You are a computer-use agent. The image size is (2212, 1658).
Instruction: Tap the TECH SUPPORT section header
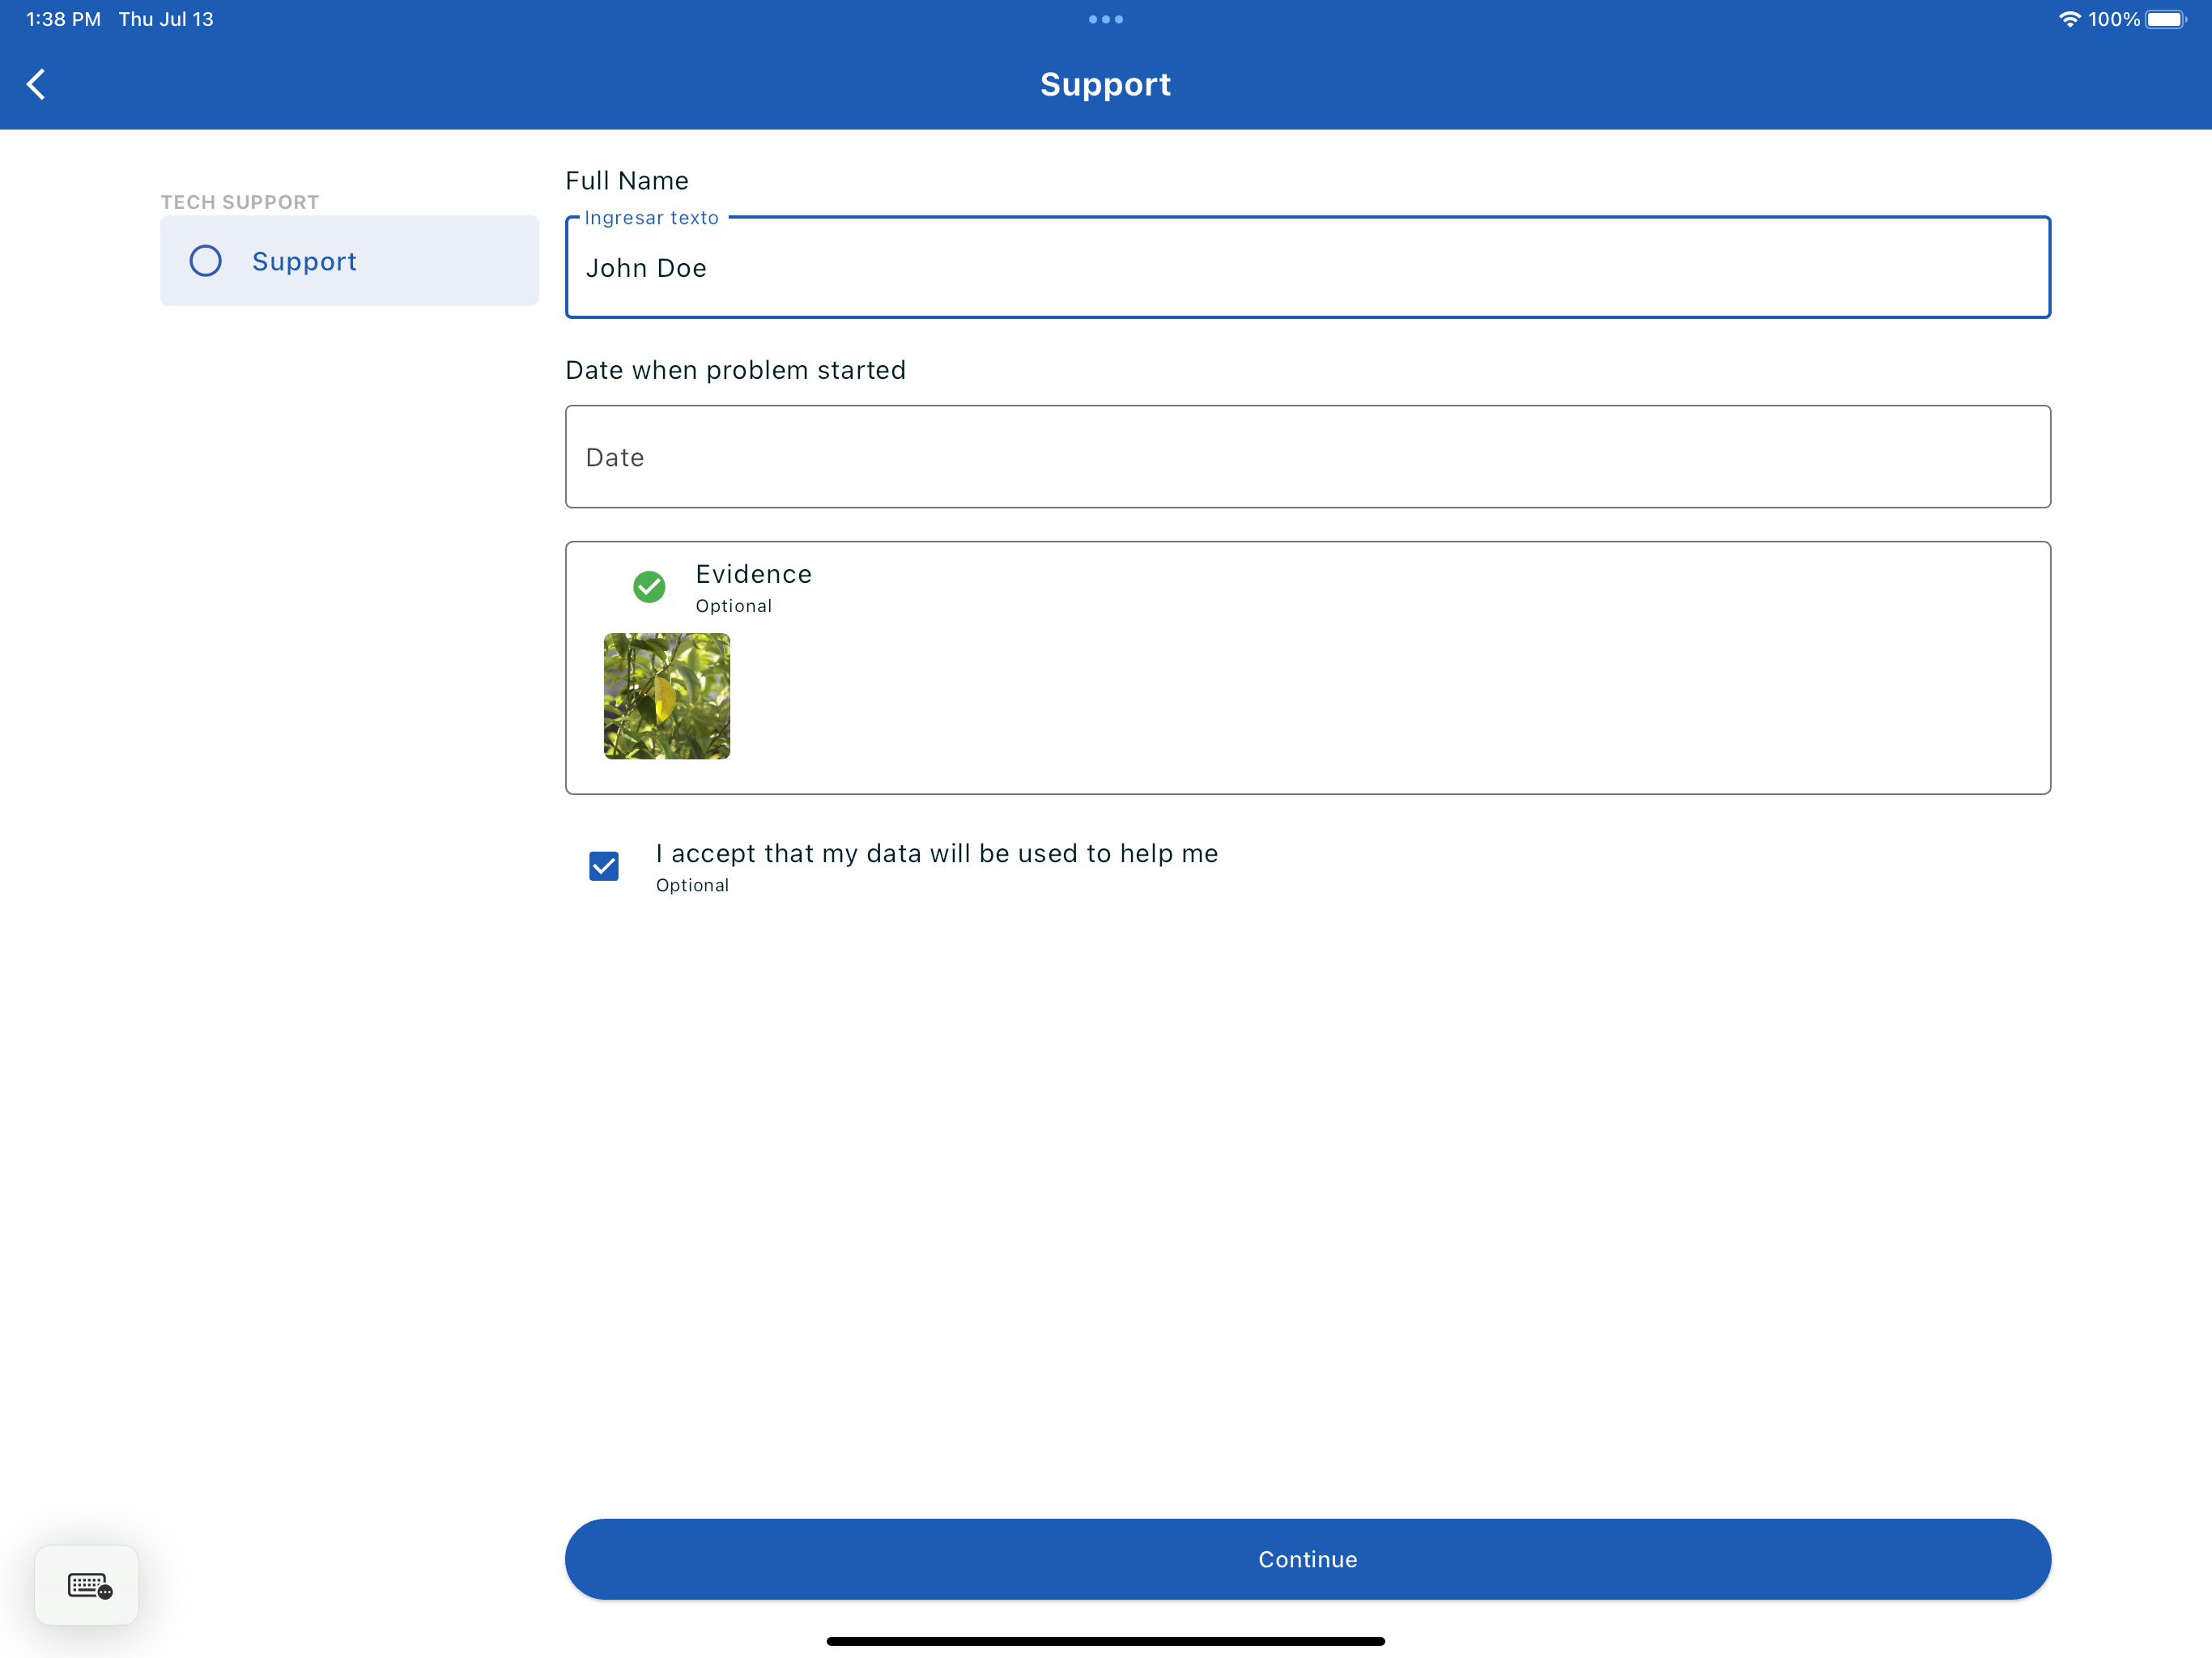(x=240, y=202)
